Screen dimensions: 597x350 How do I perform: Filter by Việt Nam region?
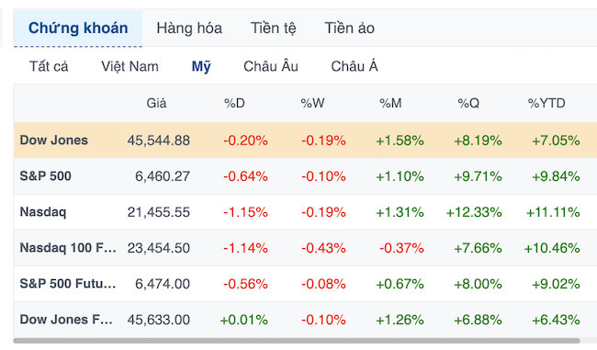coord(130,66)
